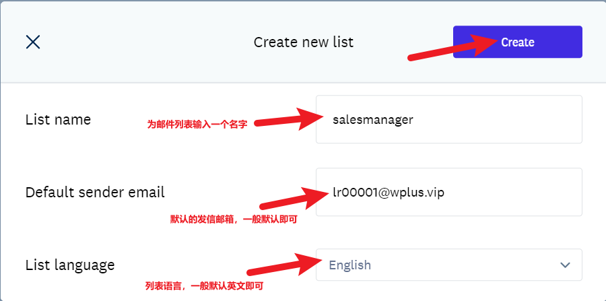Click red note 列表语言，一般默认英文即可
Image resolution: width=606 pixels, height=301 pixels.
pyautogui.click(x=204, y=286)
